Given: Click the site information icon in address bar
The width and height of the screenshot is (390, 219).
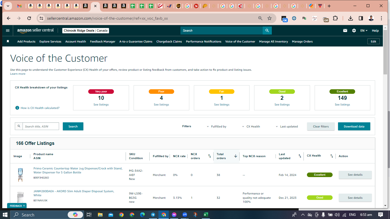Looking at the screenshot, I should pyautogui.click(x=41, y=18).
